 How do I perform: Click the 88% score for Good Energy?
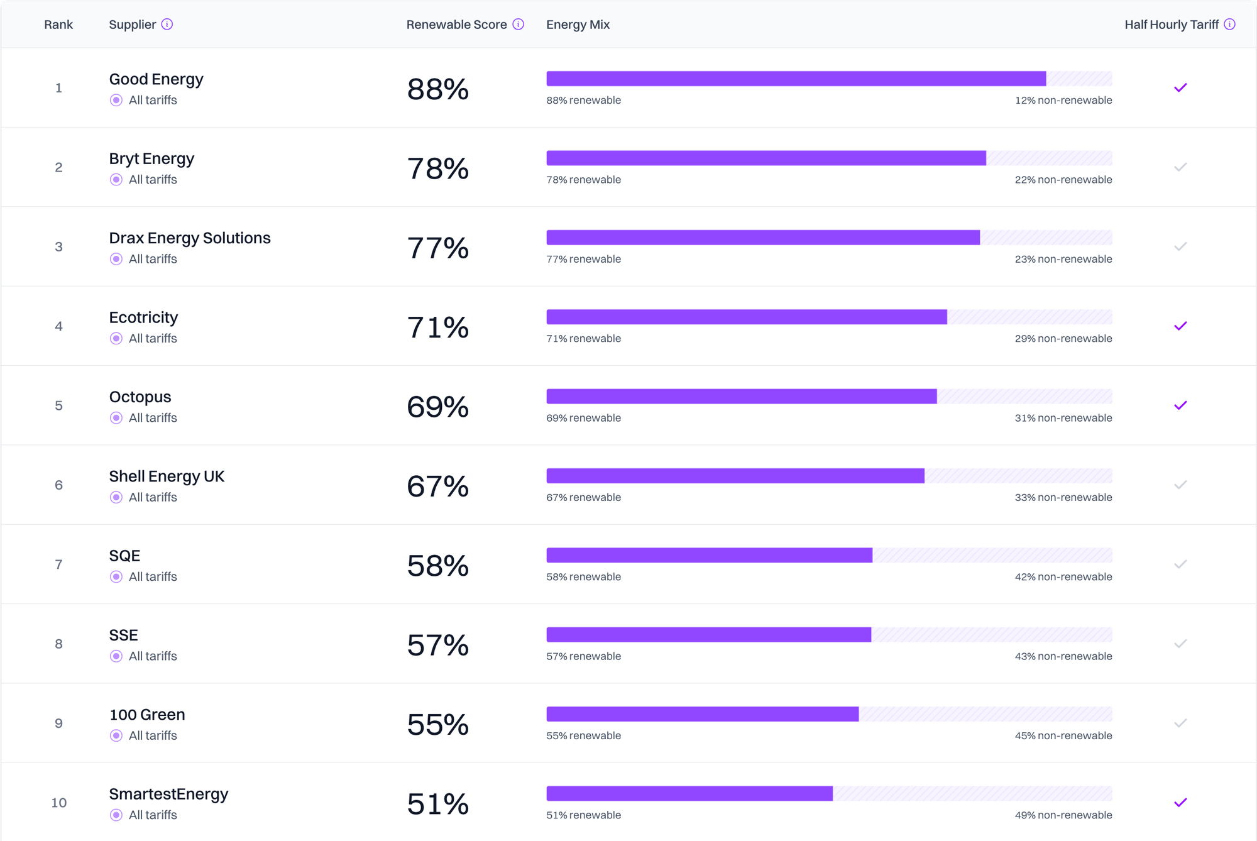[437, 89]
